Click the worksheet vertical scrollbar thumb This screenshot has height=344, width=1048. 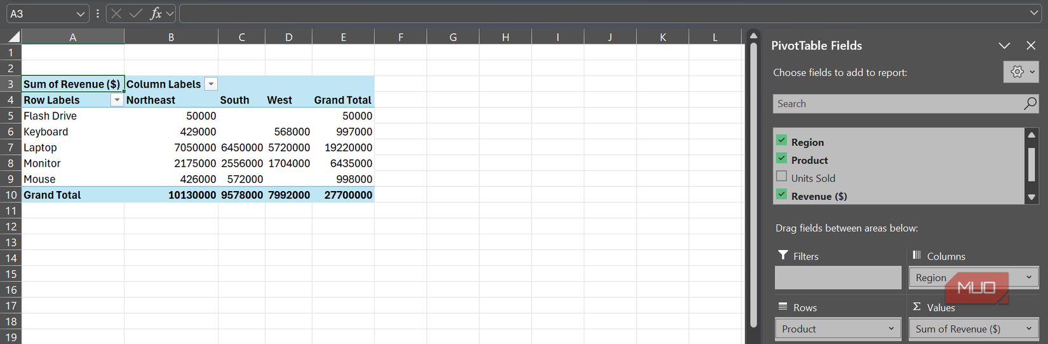pyautogui.click(x=753, y=184)
